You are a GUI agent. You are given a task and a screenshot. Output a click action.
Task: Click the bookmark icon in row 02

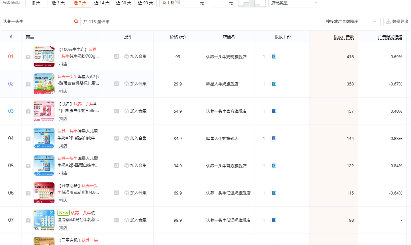click(28, 84)
